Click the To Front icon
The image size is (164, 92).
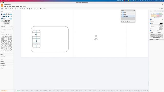(x=23, y=9)
